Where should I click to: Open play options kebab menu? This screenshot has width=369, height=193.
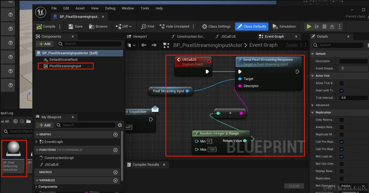(x=339, y=27)
